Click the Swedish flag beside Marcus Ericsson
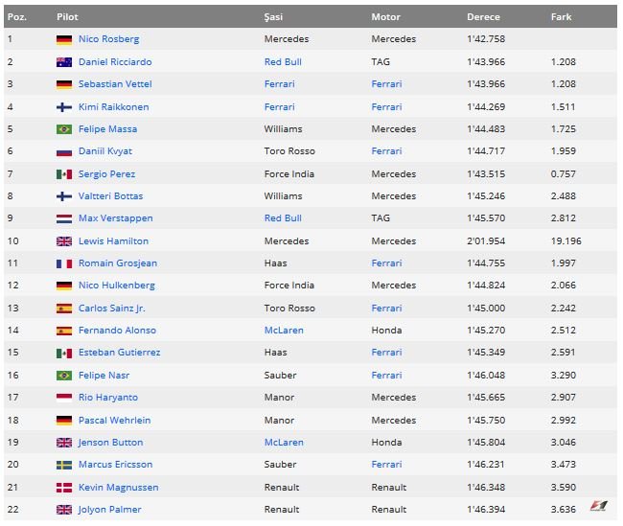623x526 pixels. pyautogui.click(x=64, y=465)
